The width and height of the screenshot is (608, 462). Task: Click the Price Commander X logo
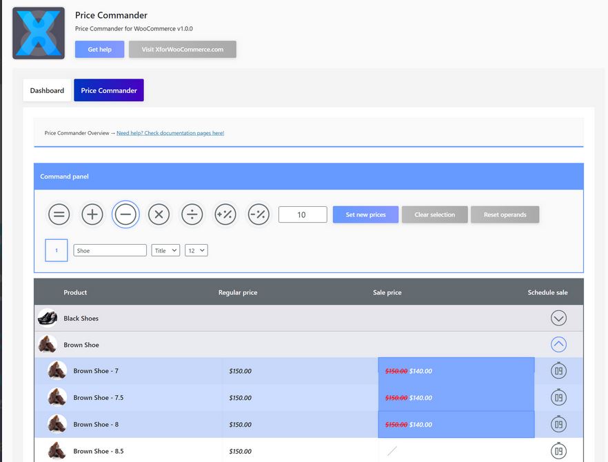point(39,33)
